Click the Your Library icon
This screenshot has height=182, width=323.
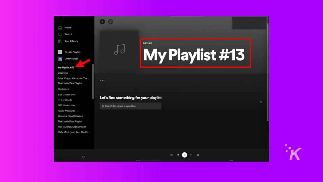point(60,41)
